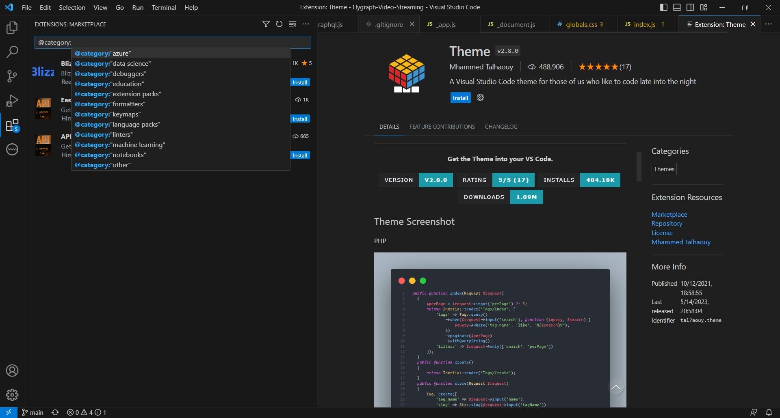The image size is (780, 418).
Task: Open the Theme extension manage gear
Action: (x=480, y=97)
